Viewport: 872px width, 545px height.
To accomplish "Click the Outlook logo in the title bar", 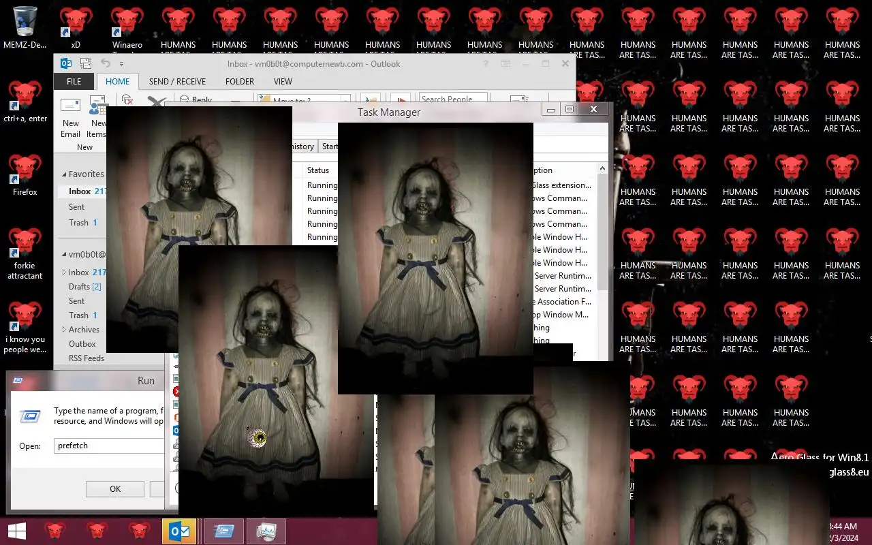I will pyautogui.click(x=66, y=63).
